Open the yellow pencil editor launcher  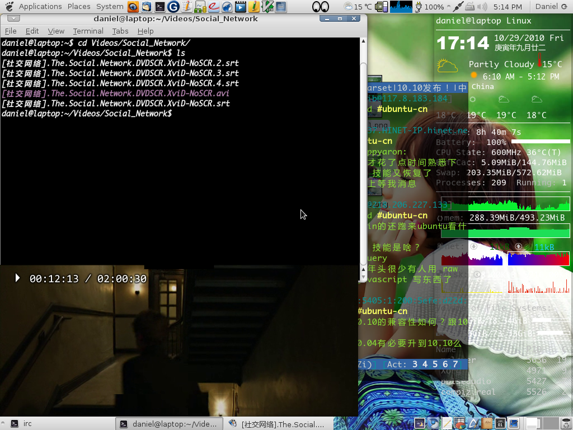pos(254,7)
